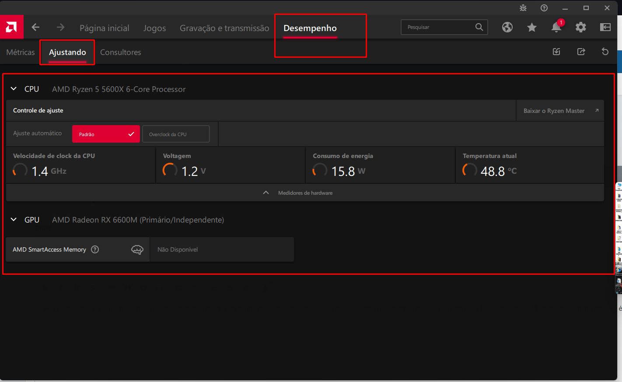Screen dimensions: 622x382
Task: Open the help question mark icon
Action: (544, 8)
